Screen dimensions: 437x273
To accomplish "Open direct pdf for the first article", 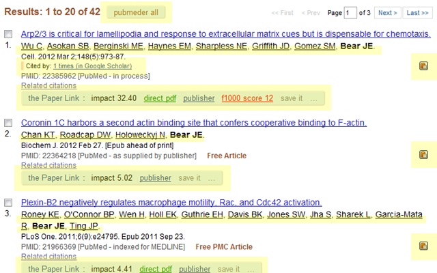I will point(159,98).
